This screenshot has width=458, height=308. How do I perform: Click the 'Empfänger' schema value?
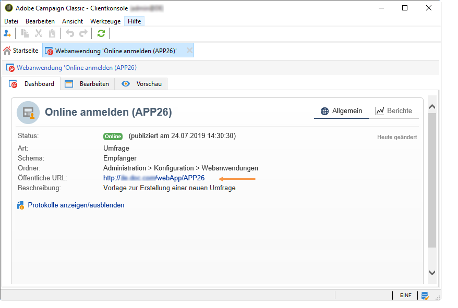point(120,158)
